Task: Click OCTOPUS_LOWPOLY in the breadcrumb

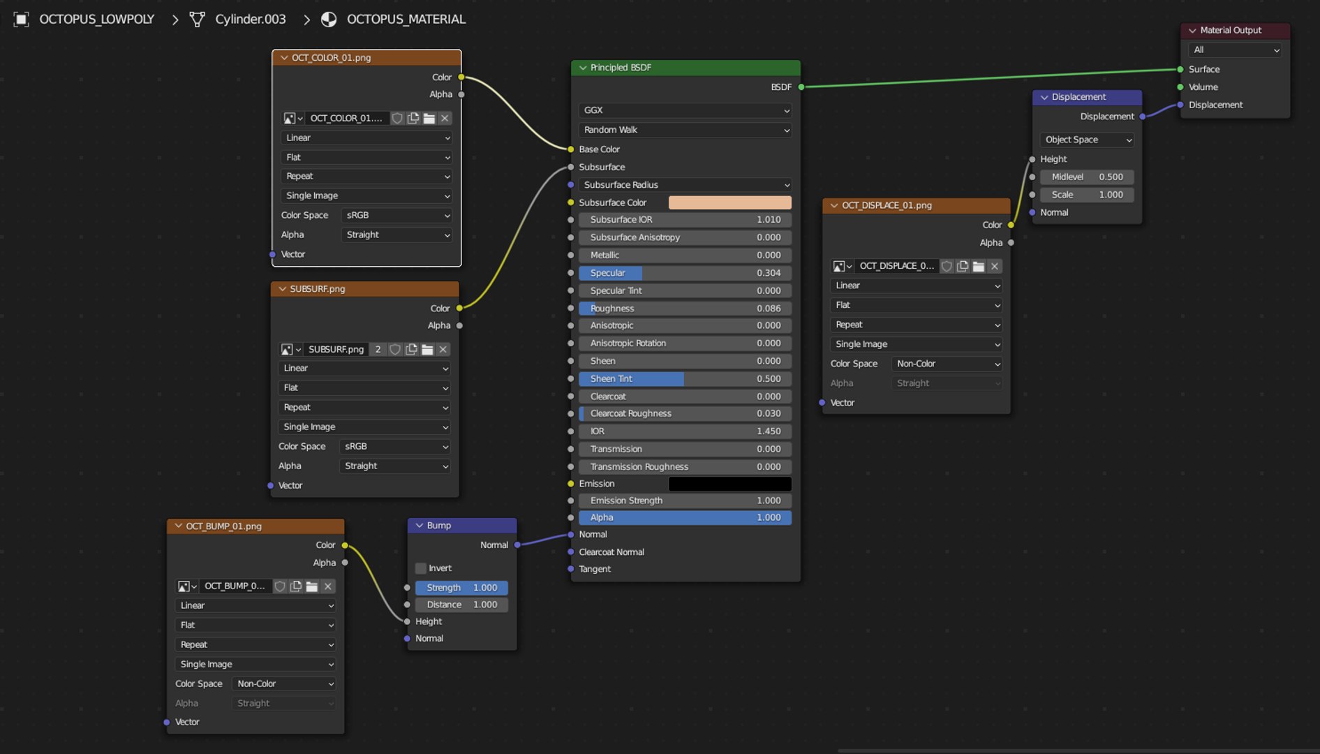Action: 97,20
